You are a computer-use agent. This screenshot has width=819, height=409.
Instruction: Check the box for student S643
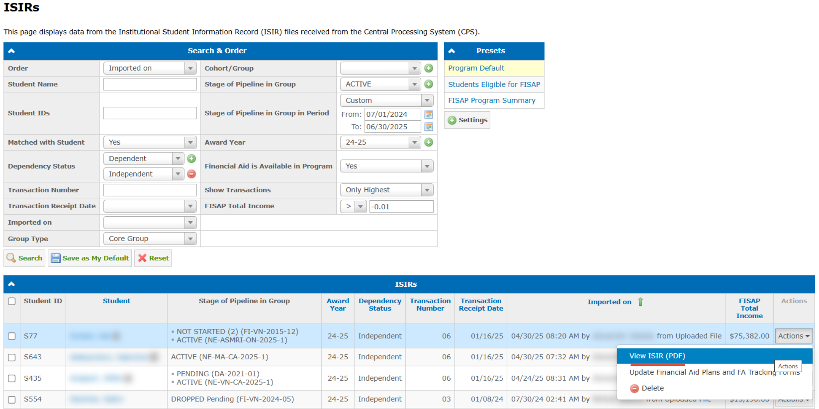12,357
